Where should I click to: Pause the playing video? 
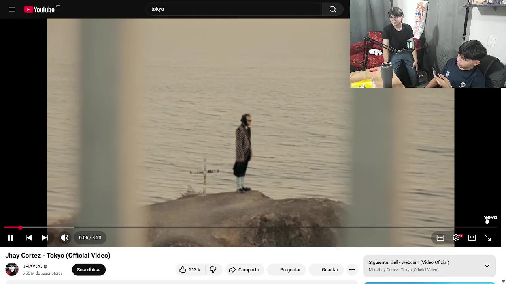(x=11, y=237)
